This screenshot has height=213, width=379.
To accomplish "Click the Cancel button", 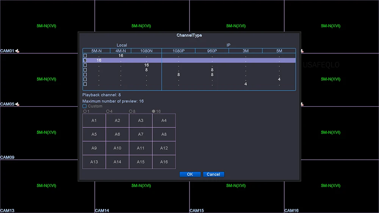I will click(213, 174).
